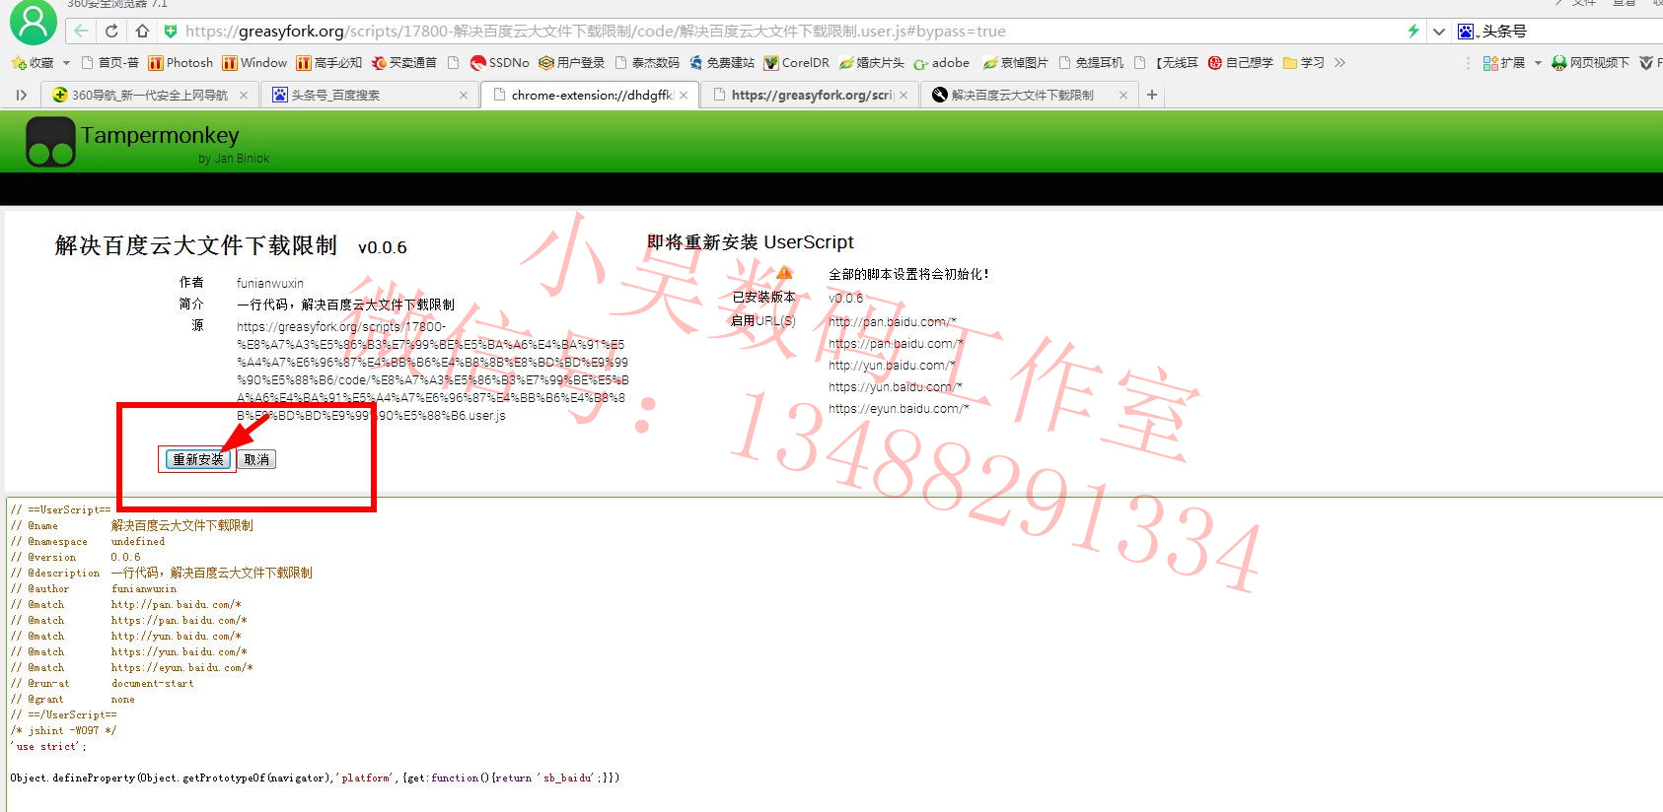This screenshot has width=1663, height=812.
Task: Open the 高手必知 bookmark
Action: pyautogui.click(x=329, y=63)
